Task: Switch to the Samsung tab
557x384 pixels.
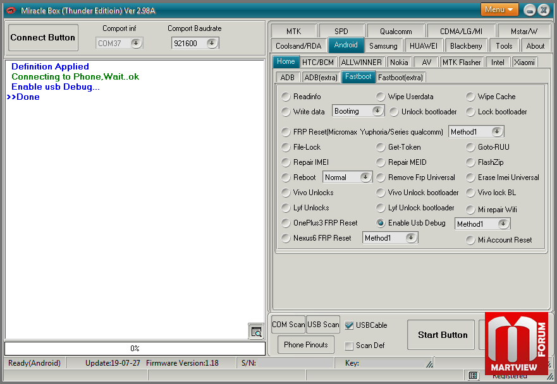Action: (383, 45)
